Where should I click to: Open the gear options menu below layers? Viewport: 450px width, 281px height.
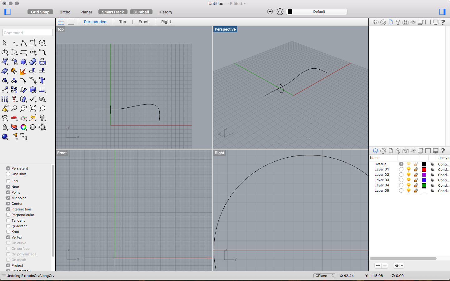click(399, 266)
